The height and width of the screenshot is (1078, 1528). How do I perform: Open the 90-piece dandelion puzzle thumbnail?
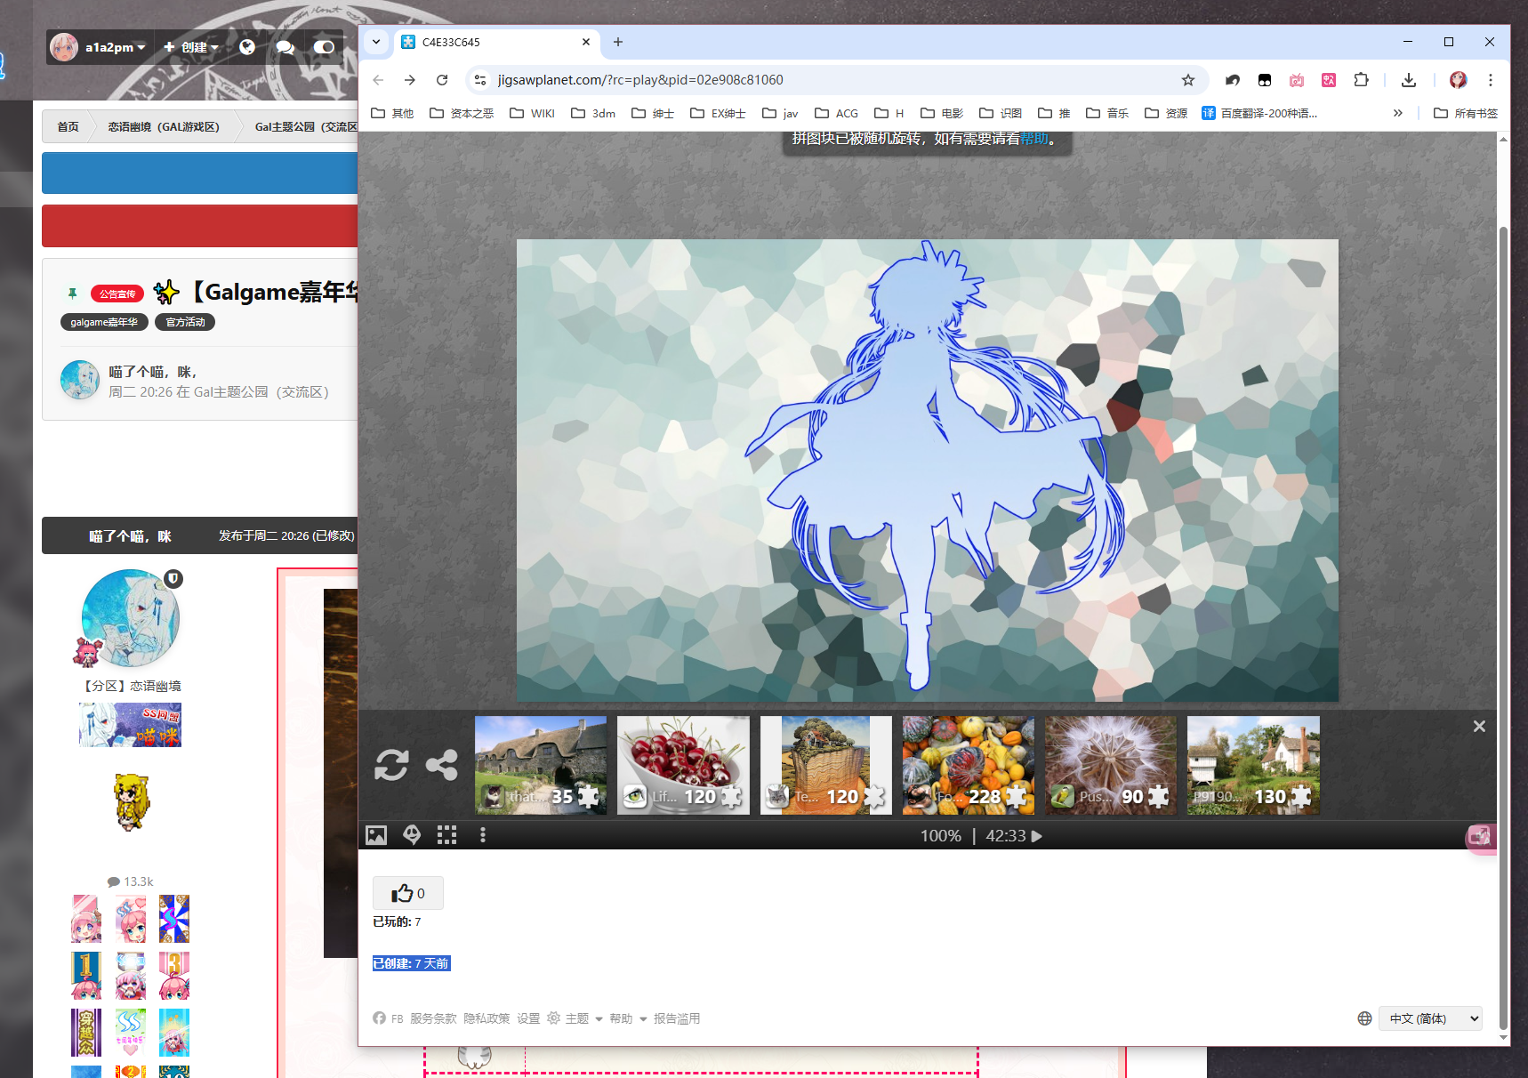1111,765
